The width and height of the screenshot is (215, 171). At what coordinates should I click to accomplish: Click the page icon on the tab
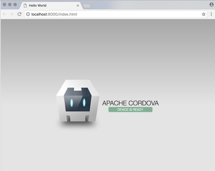coord(25,6)
